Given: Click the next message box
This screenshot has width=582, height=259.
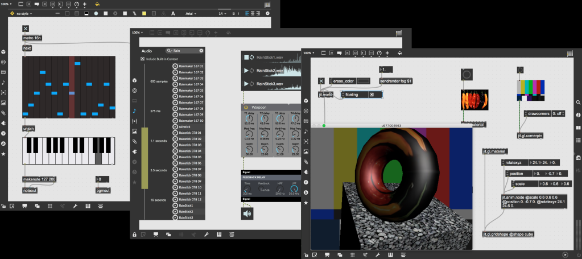Looking at the screenshot, I should 27,48.
